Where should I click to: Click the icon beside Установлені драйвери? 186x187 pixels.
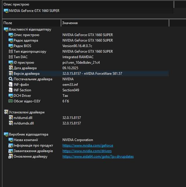6,112
